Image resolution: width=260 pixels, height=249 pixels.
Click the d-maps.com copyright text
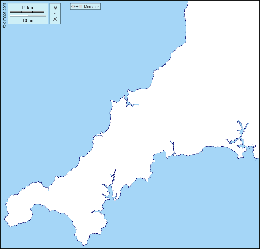[4, 14]
